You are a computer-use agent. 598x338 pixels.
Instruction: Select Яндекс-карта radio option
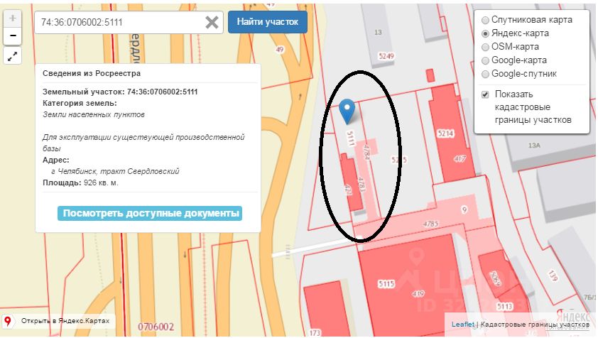point(485,33)
